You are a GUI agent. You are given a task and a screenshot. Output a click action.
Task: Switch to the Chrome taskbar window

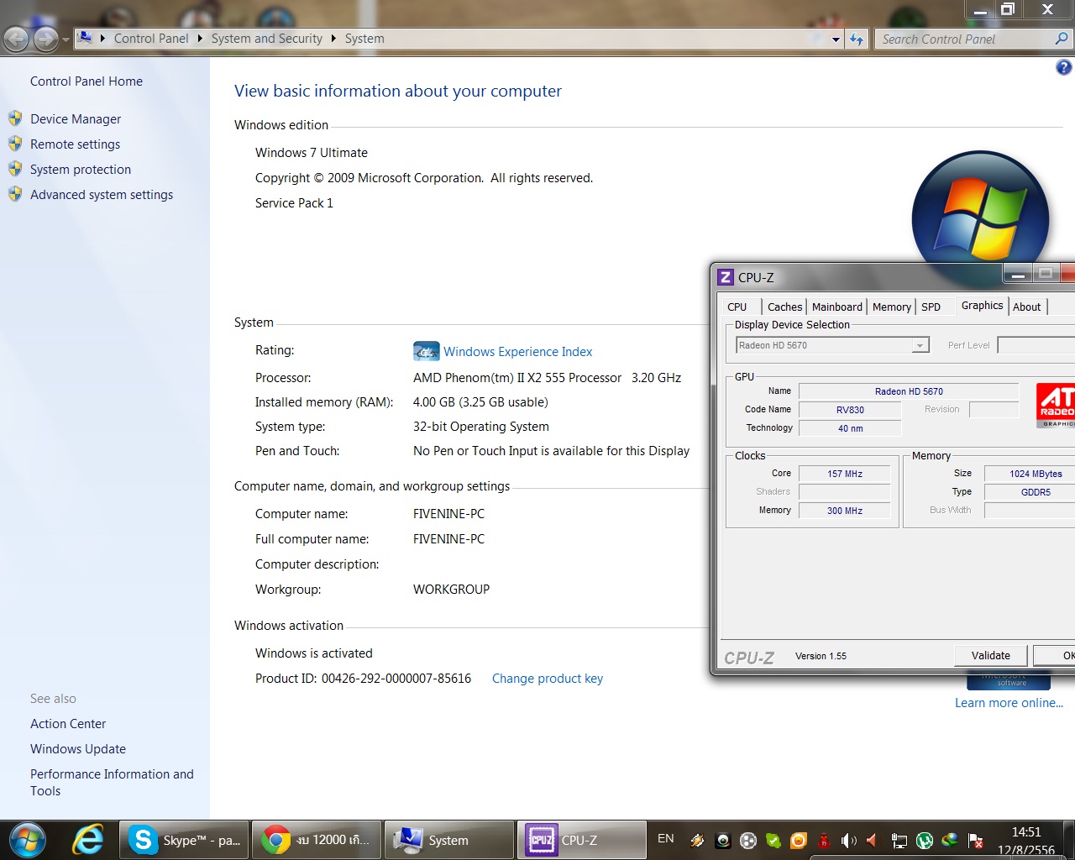317,840
